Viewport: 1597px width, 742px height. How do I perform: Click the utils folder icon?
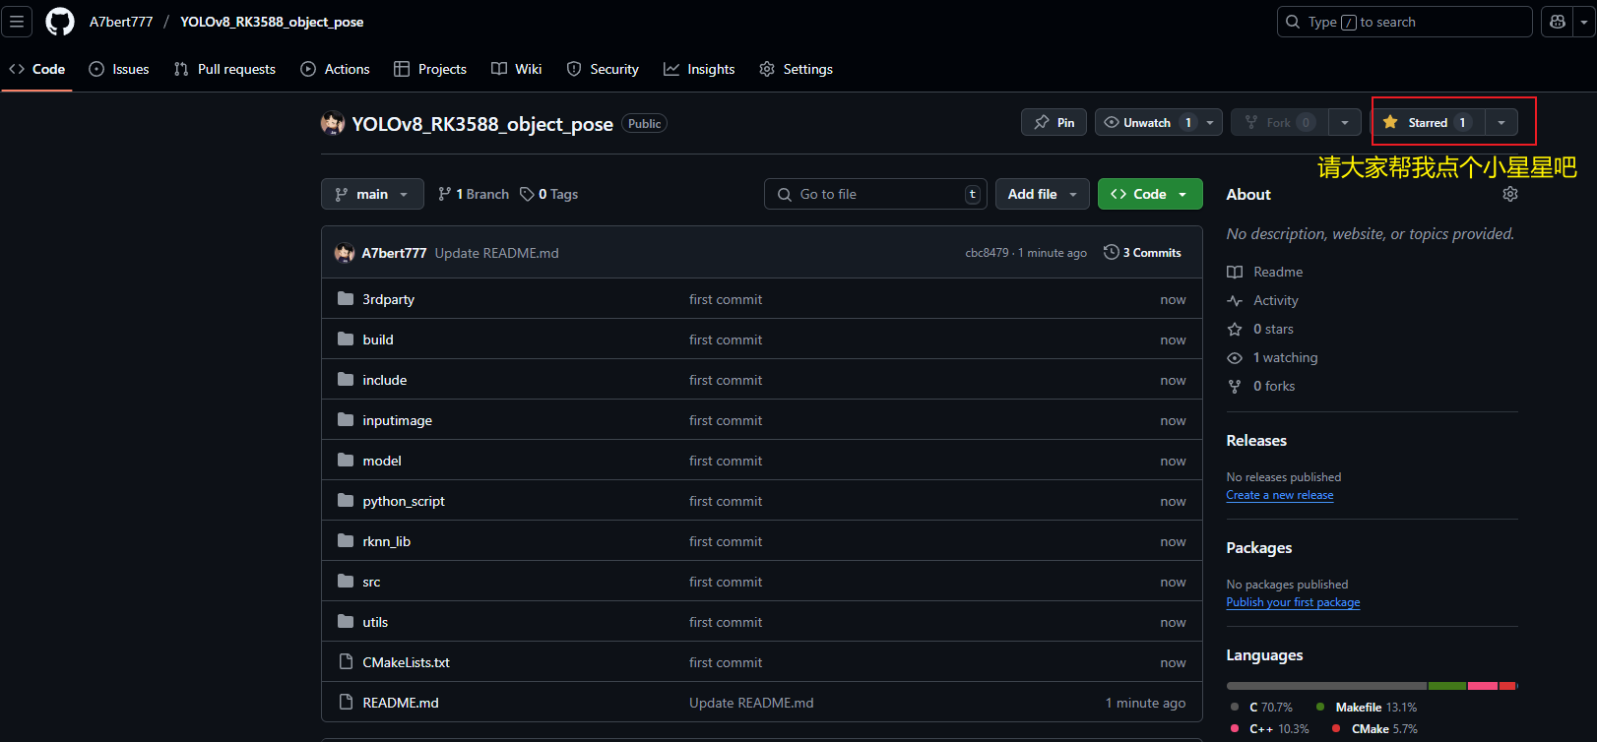tap(346, 621)
